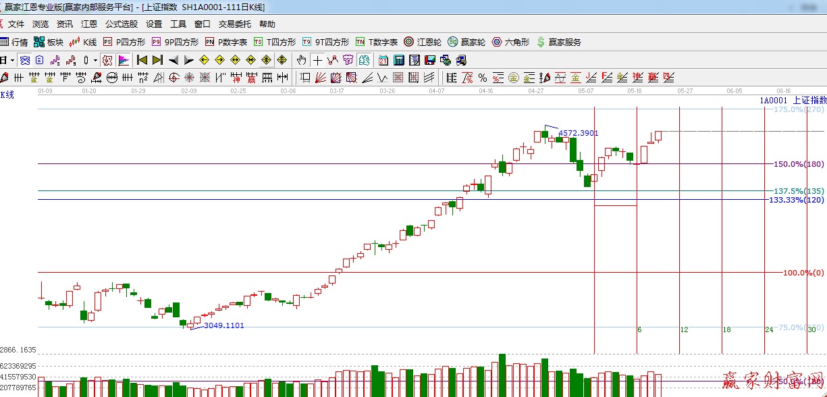Open the 六角形 hexagon chart tool

[x=510, y=42]
